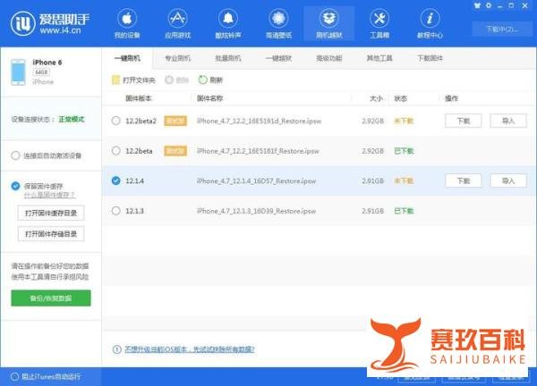The width and height of the screenshot is (537, 386).
Task: Click the Delete (删除) toolbar item
Action: 176,80
